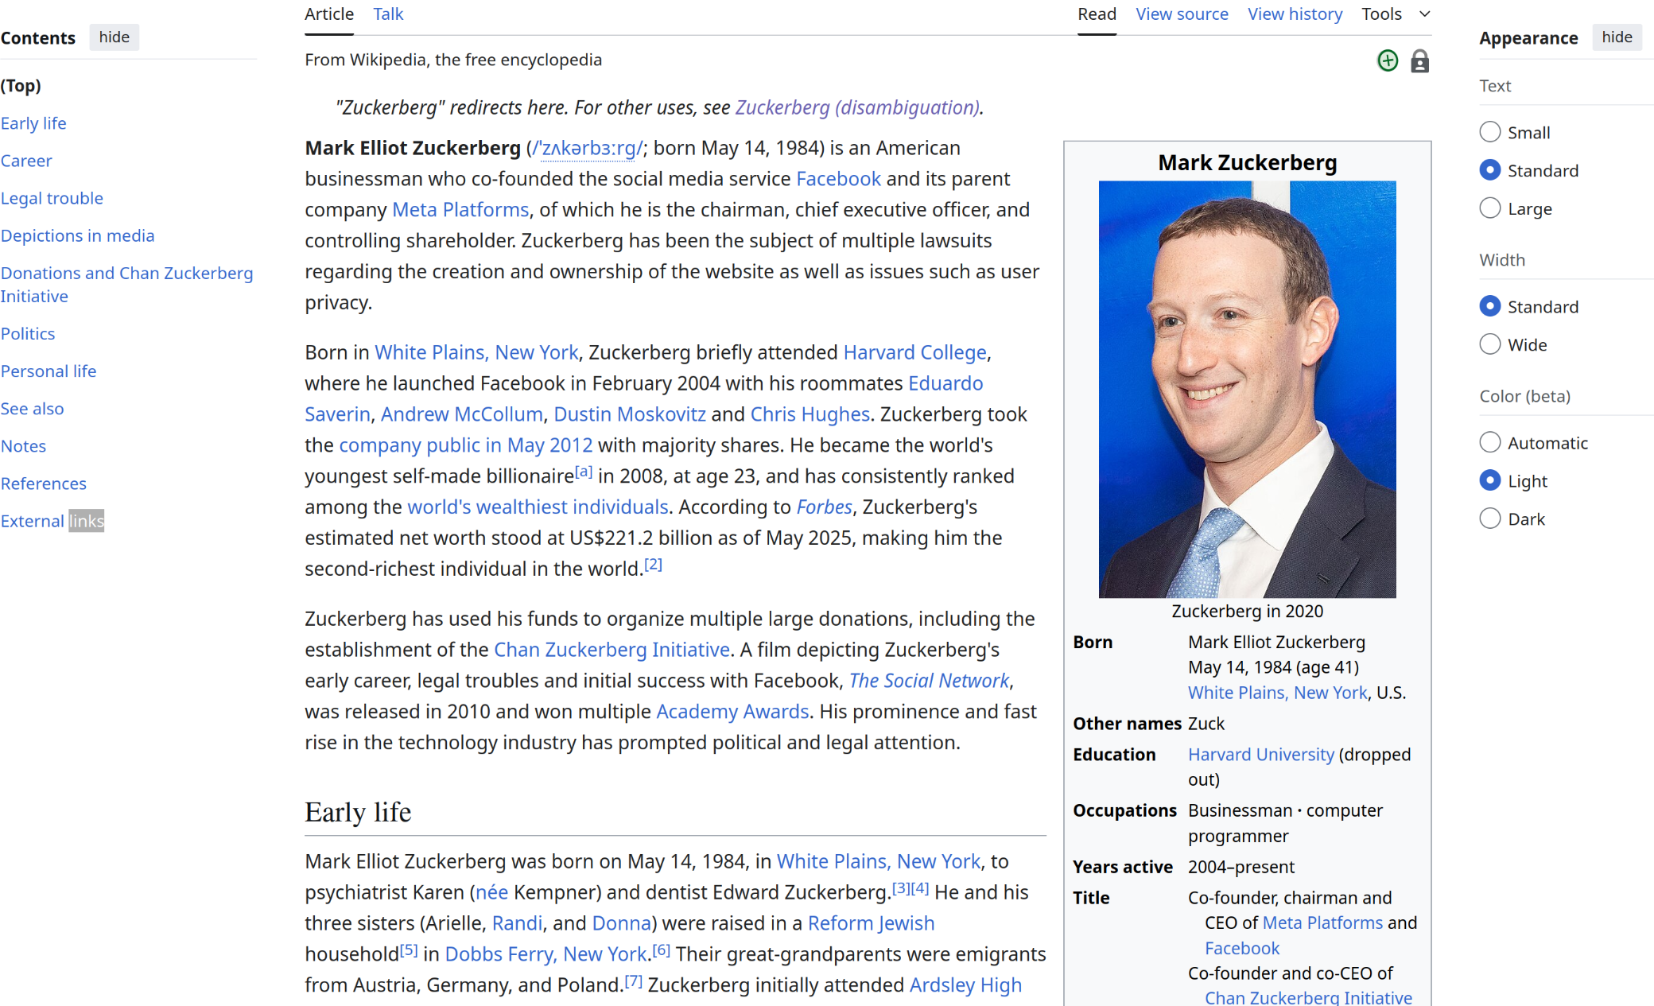This screenshot has height=1006, width=1654.
Task: Go to Donations and Chan Zuckerberg Initiative section
Action: coord(126,285)
